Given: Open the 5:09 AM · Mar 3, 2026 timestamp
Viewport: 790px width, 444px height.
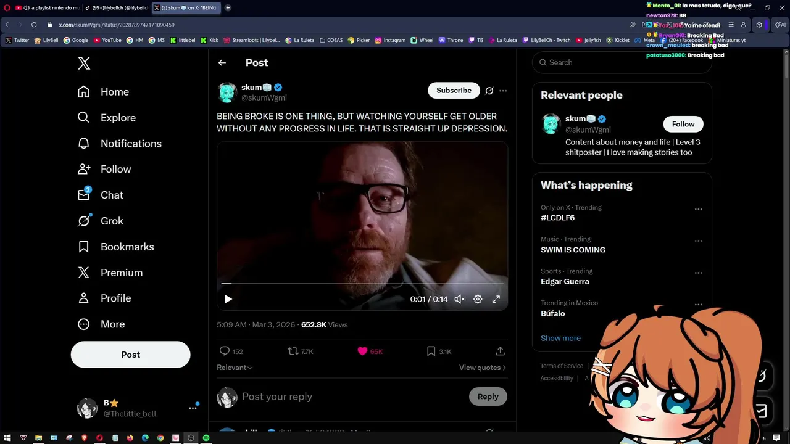Looking at the screenshot, I should click(x=256, y=324).
